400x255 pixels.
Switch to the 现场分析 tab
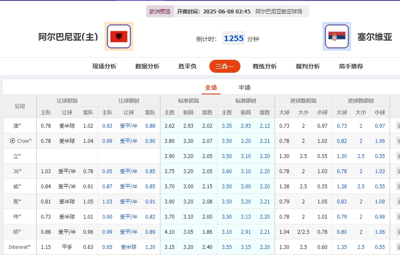point(104,66)
